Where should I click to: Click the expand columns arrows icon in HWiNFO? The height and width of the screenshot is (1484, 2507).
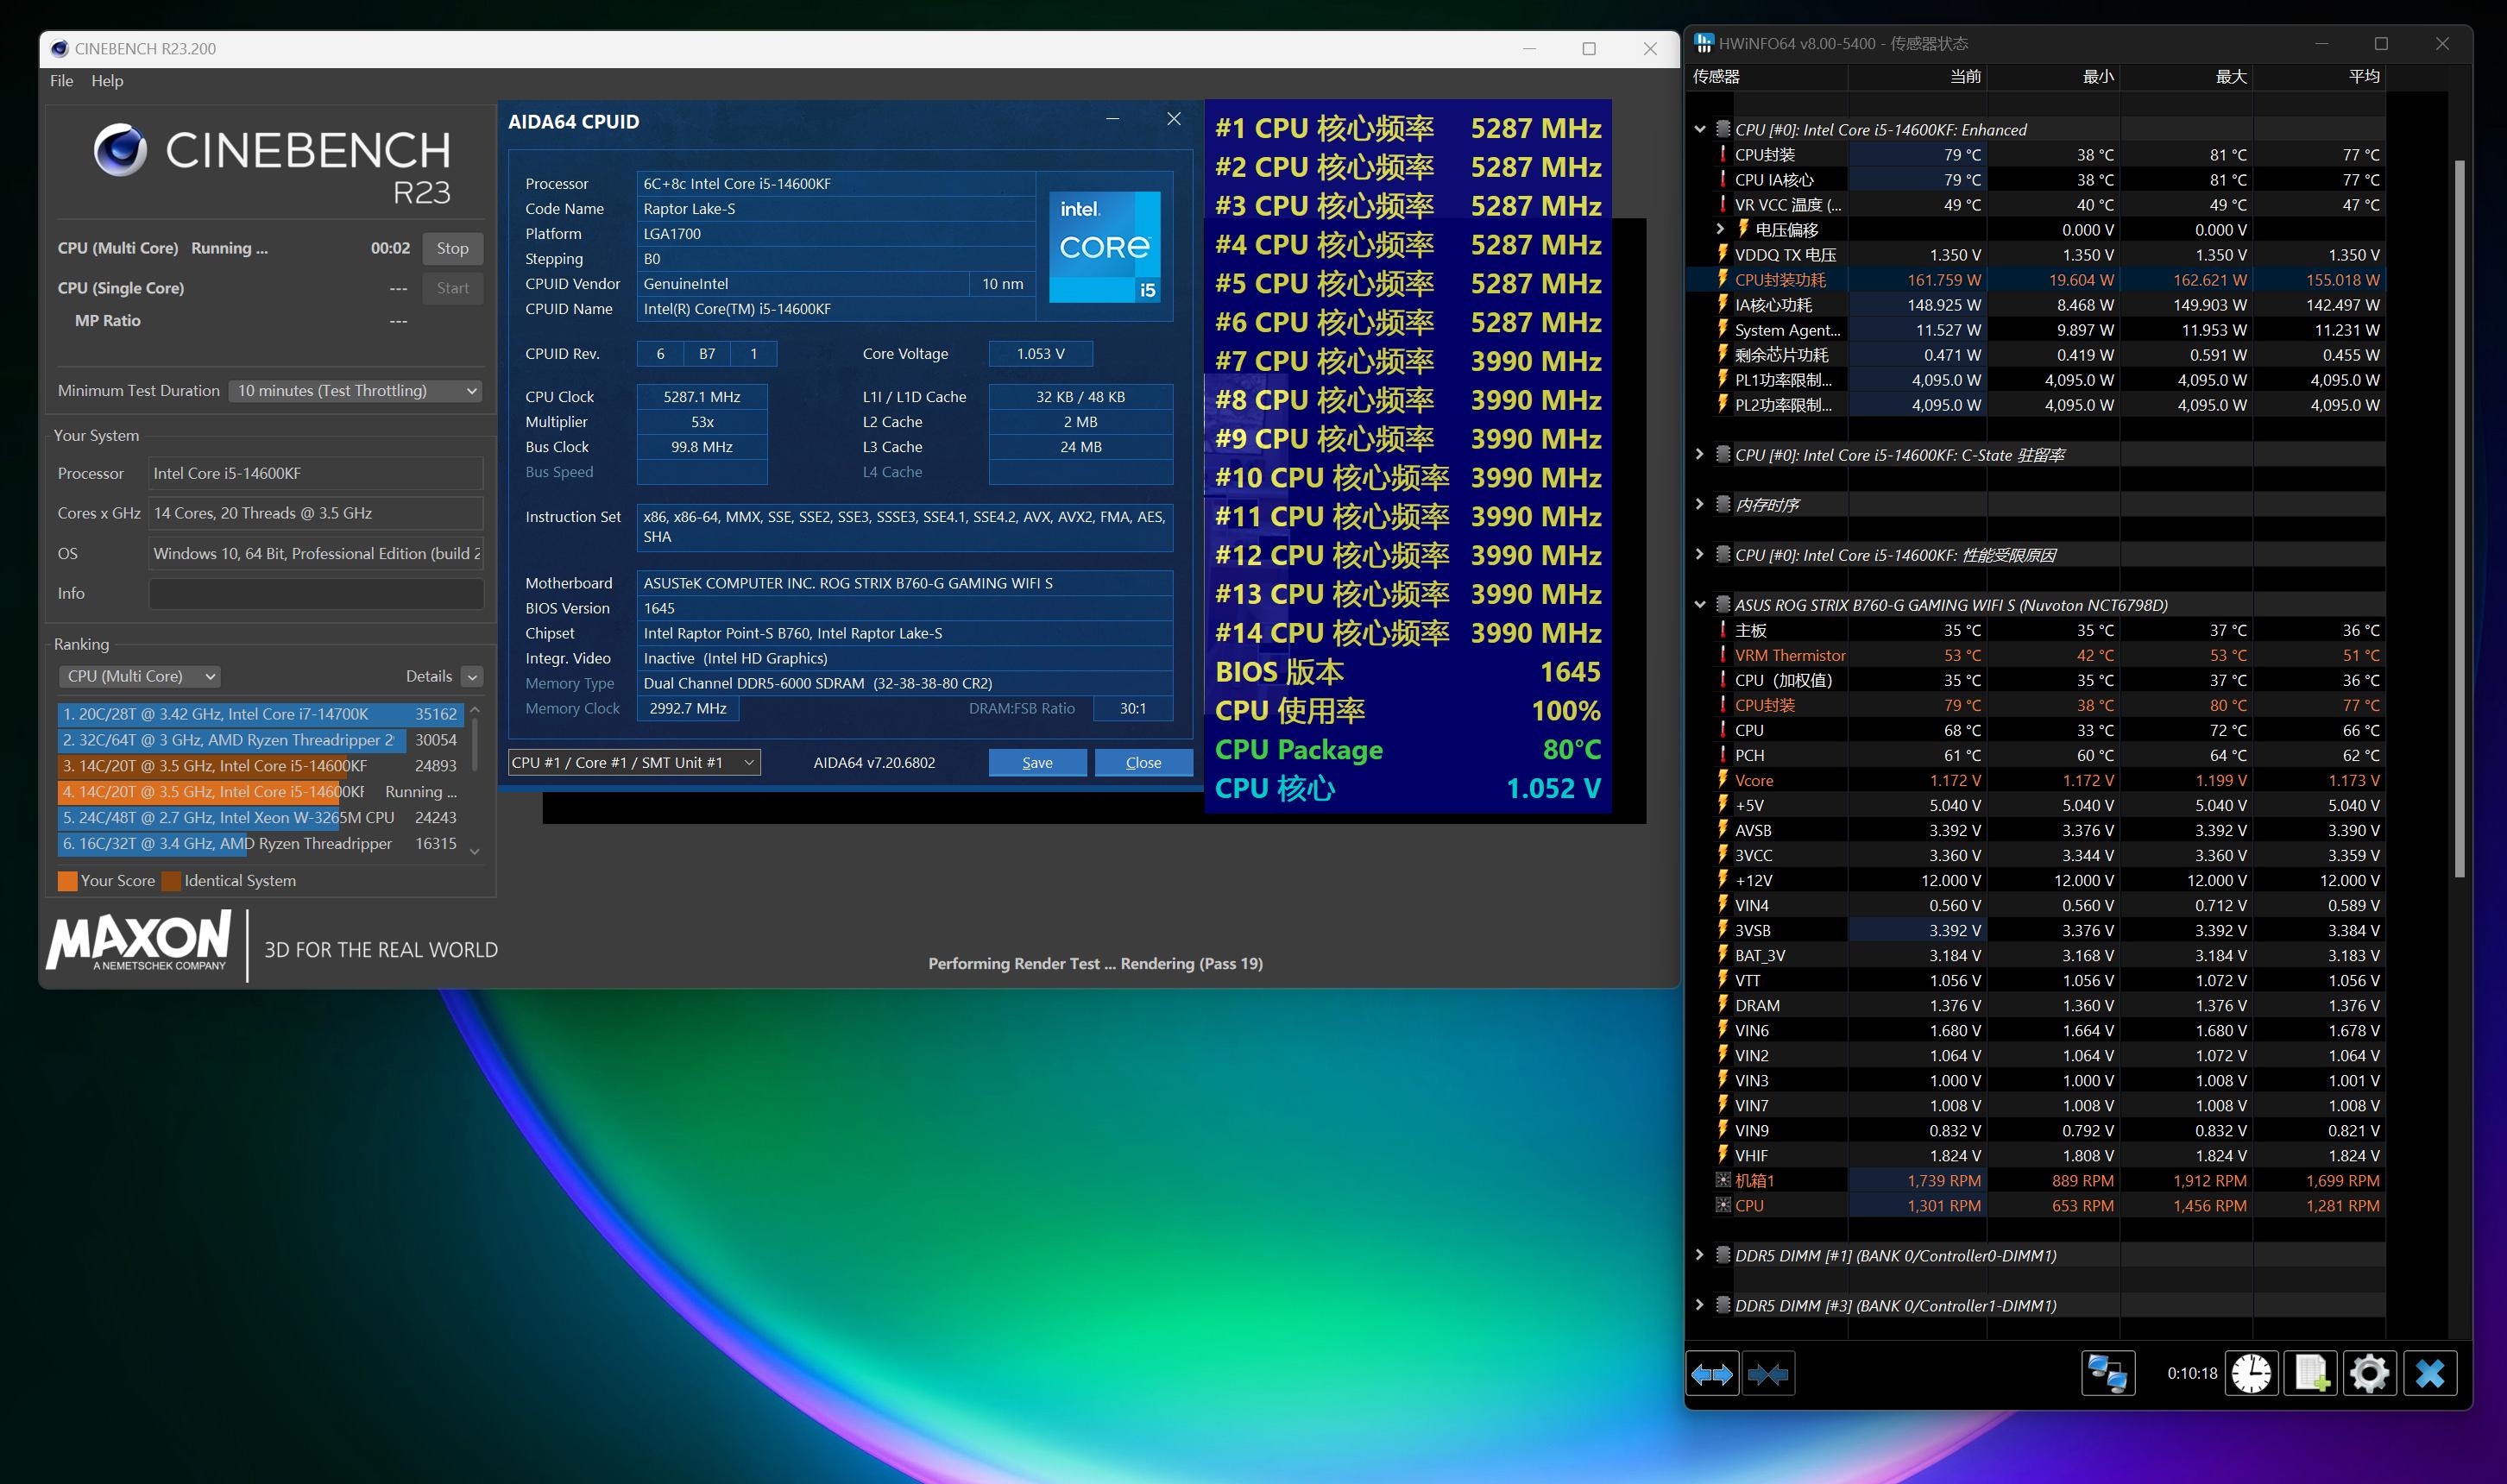coord(1712,1374)
